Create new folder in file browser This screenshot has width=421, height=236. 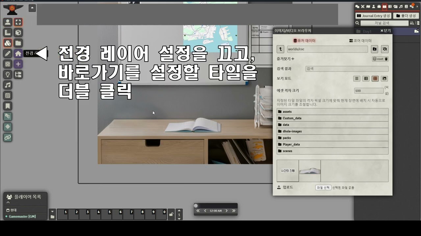click(x=375, y=49)
